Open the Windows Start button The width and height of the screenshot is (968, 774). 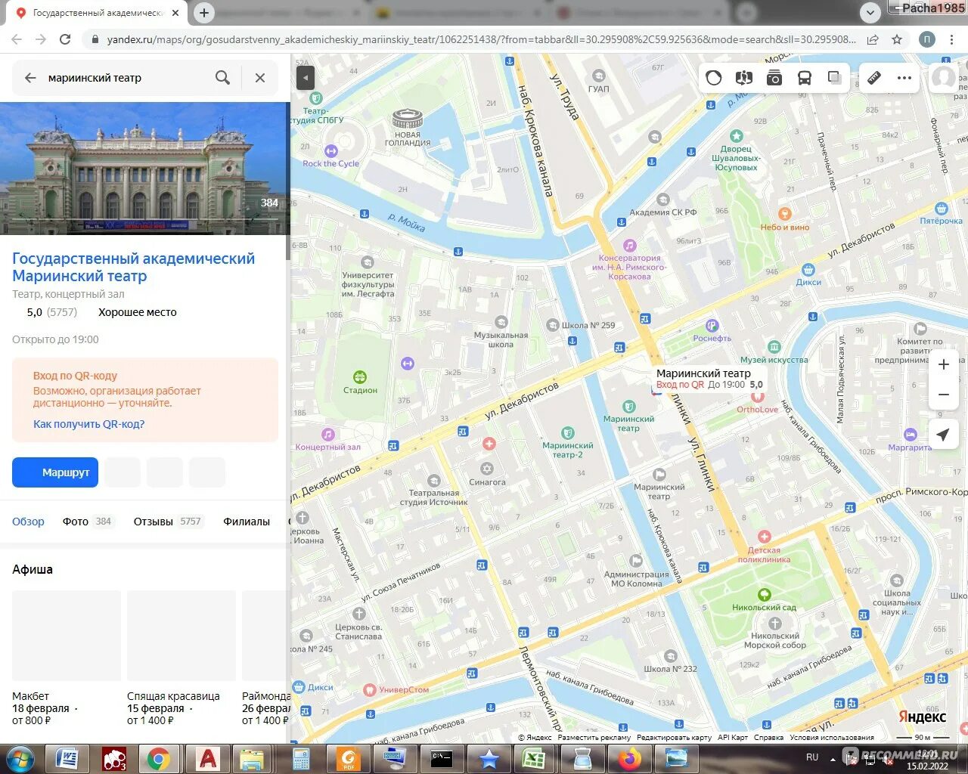coord(19,759)
